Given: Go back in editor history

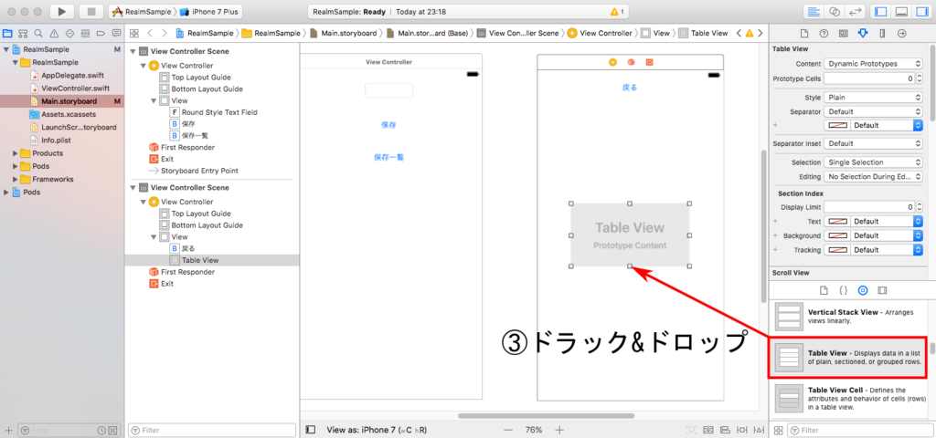Looking at the screenshot, I should click(150, 34).
